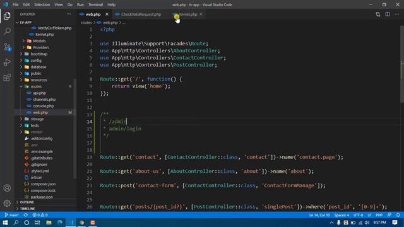Expand the TIMELINE section
404x227 pixels.
(27, 209)
